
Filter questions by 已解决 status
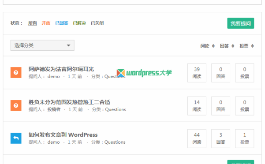coord(79,23)
